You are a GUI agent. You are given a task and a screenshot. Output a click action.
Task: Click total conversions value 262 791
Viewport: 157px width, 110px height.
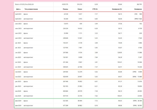pos(139,4)
